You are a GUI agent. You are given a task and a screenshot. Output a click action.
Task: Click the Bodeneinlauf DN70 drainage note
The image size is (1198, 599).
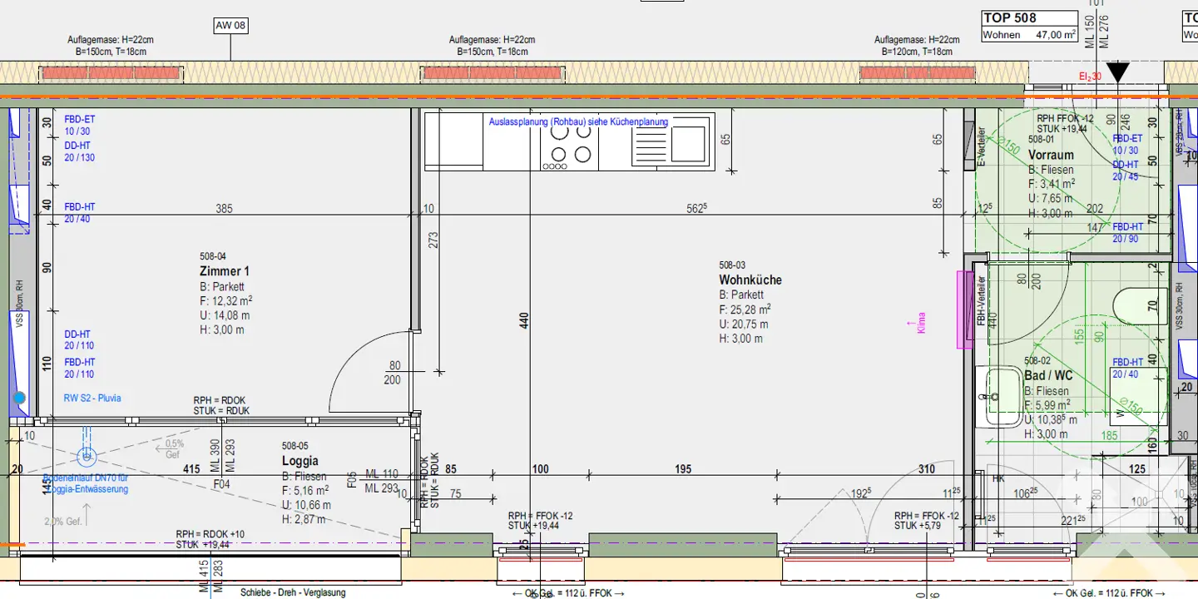tap(86, 484)
